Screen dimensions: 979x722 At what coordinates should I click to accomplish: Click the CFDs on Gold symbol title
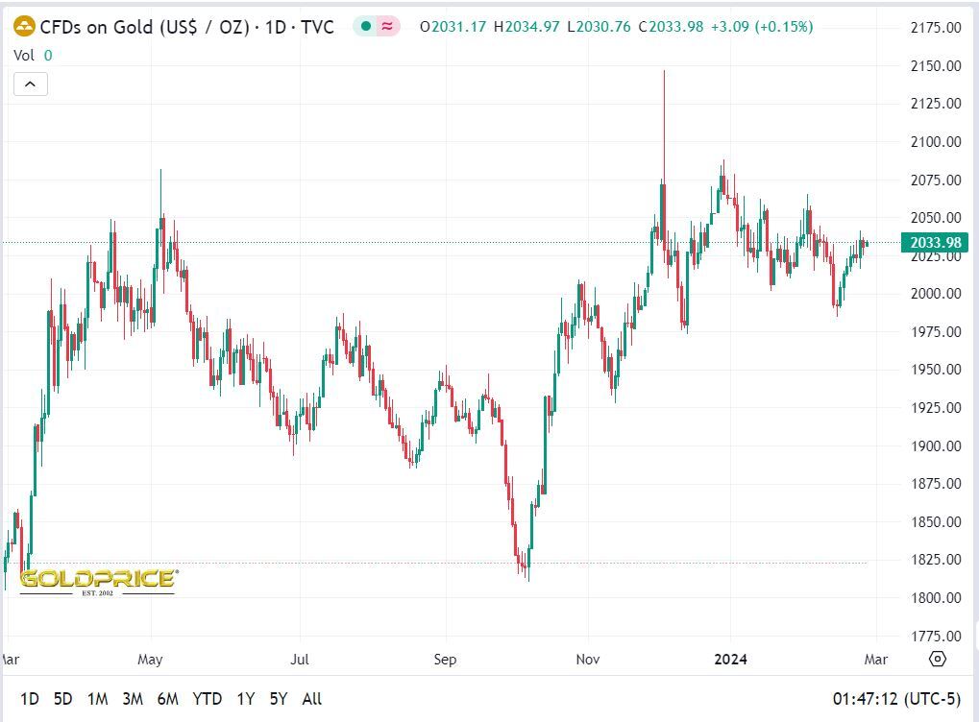point(186,27)
